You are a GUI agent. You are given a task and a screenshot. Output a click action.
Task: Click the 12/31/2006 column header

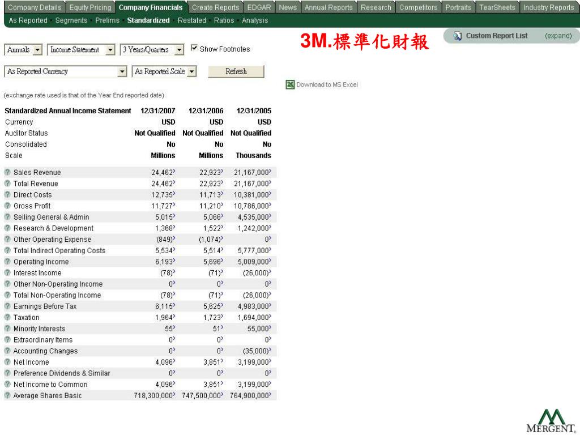tap(206, 110)
